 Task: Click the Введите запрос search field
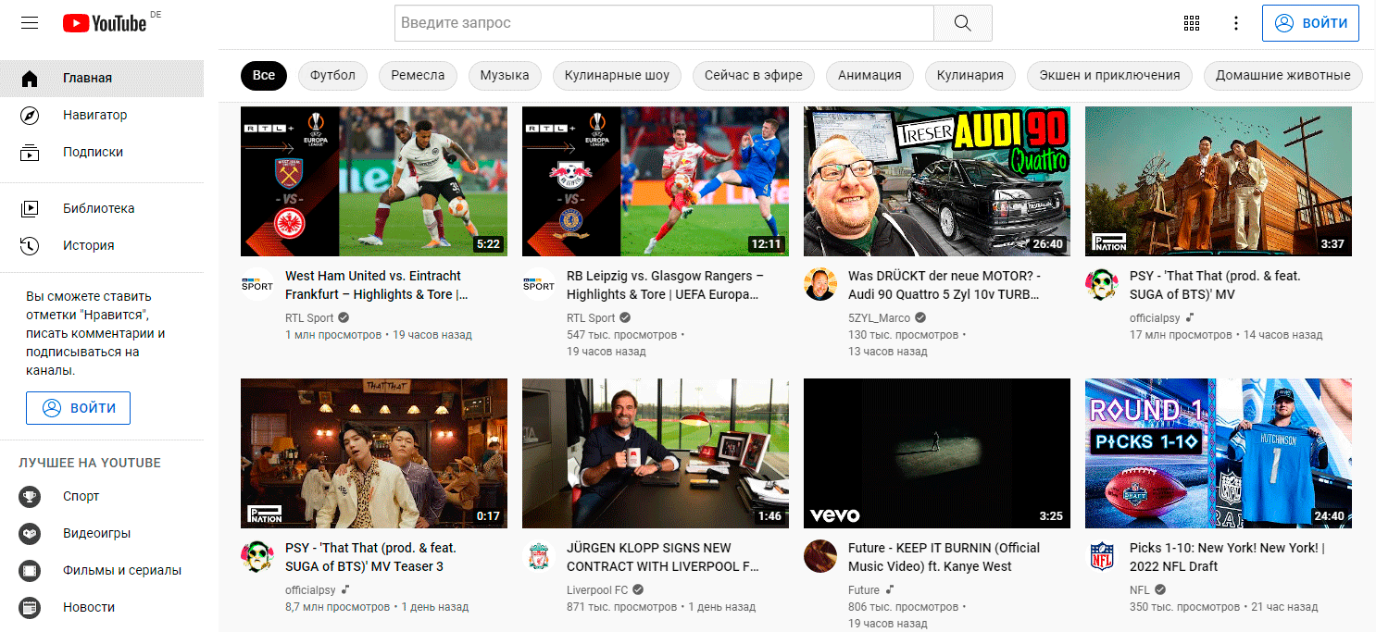pos(663,23)
